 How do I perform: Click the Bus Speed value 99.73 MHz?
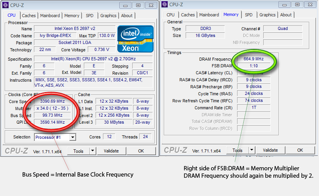pyautogui.click(x=52, y=115)
